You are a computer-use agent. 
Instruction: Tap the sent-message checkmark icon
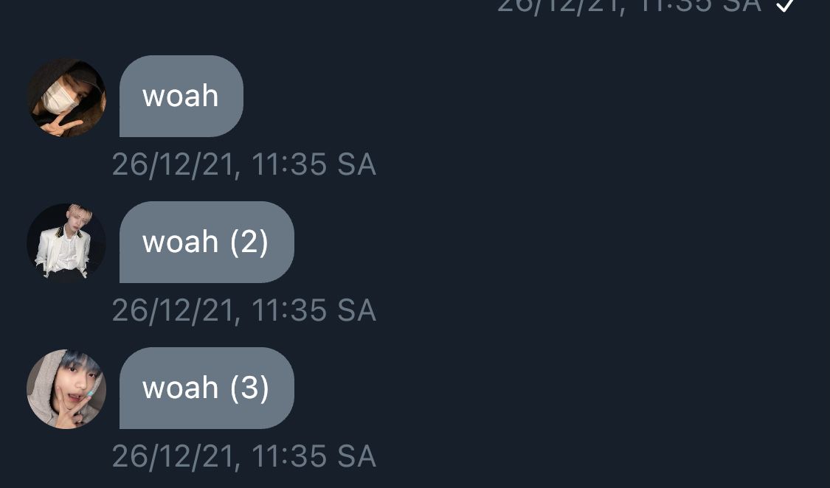click(784, 5)
